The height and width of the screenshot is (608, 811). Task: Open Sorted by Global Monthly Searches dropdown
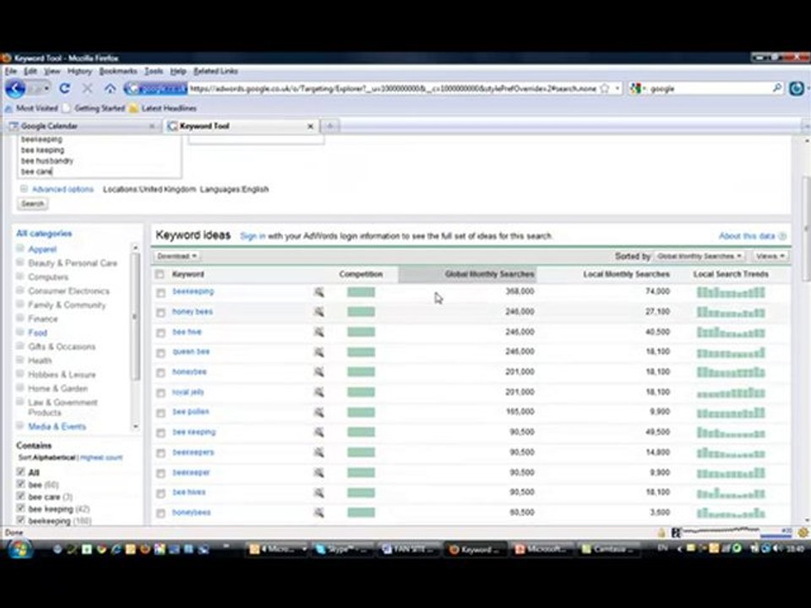[x=699, y=256]
